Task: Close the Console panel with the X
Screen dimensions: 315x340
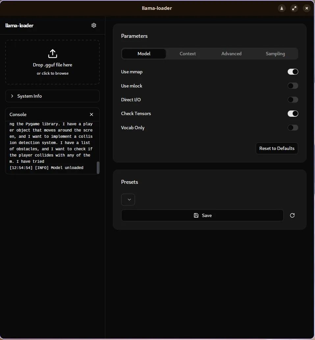Action: (92, 114)
